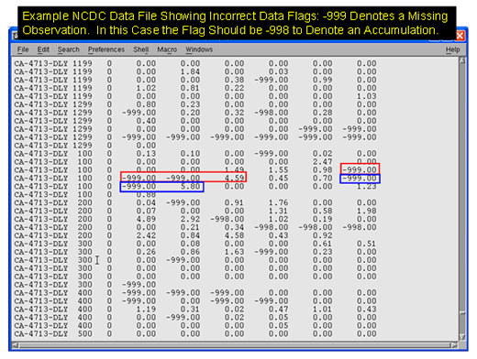477x359 pixels.
Task: Click the vertical scrollbar up arrow
Action: [462, 60]
